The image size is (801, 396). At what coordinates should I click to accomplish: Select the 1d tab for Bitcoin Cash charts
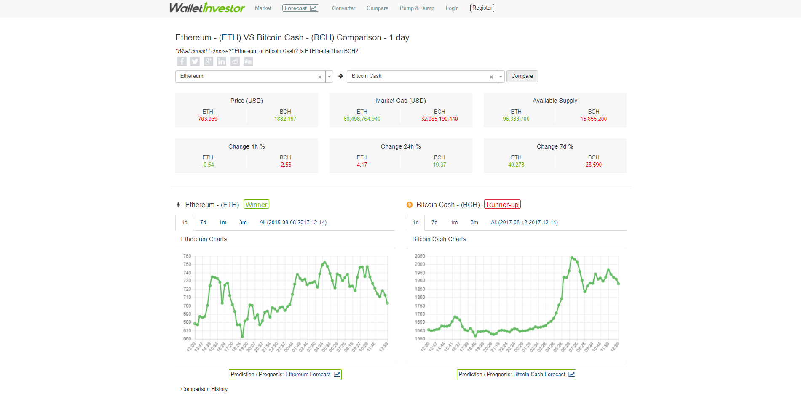(416, 223)
